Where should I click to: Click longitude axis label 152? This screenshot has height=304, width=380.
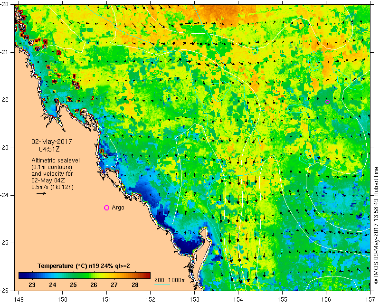tap(151, 300)
